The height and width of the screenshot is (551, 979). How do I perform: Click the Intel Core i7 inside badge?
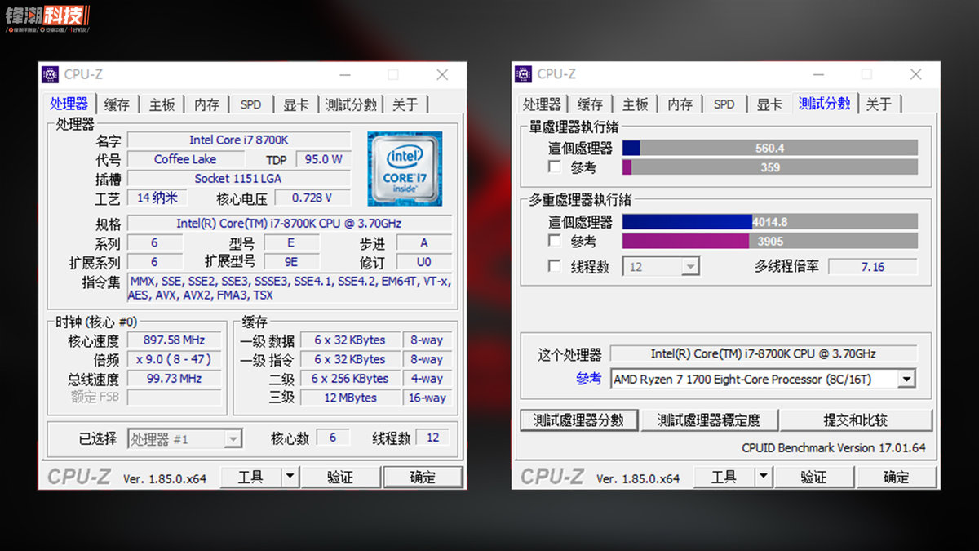click(405, 167)
